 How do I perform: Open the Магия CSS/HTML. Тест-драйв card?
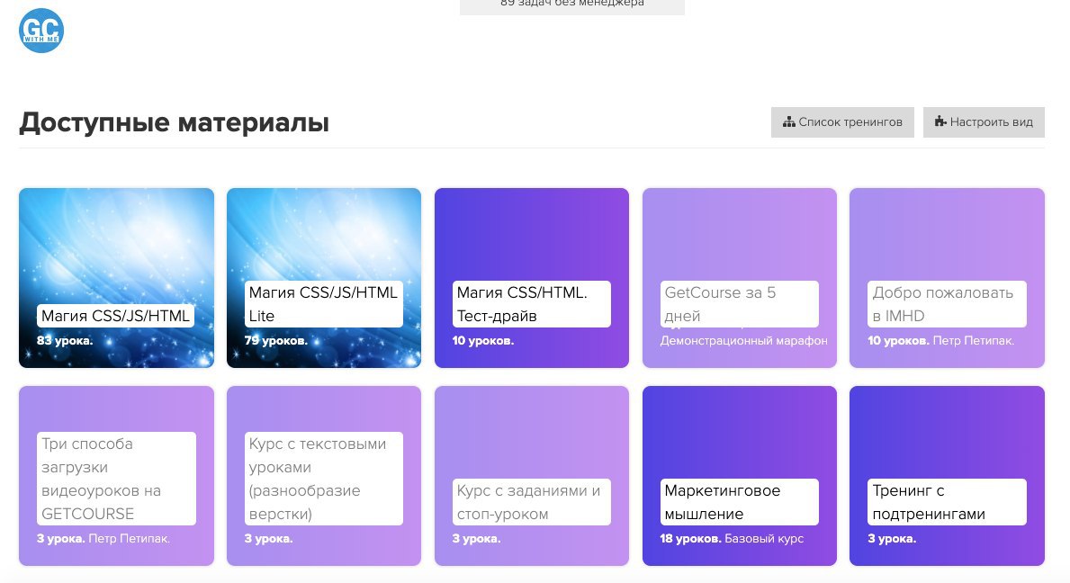[x=532, y=278]
